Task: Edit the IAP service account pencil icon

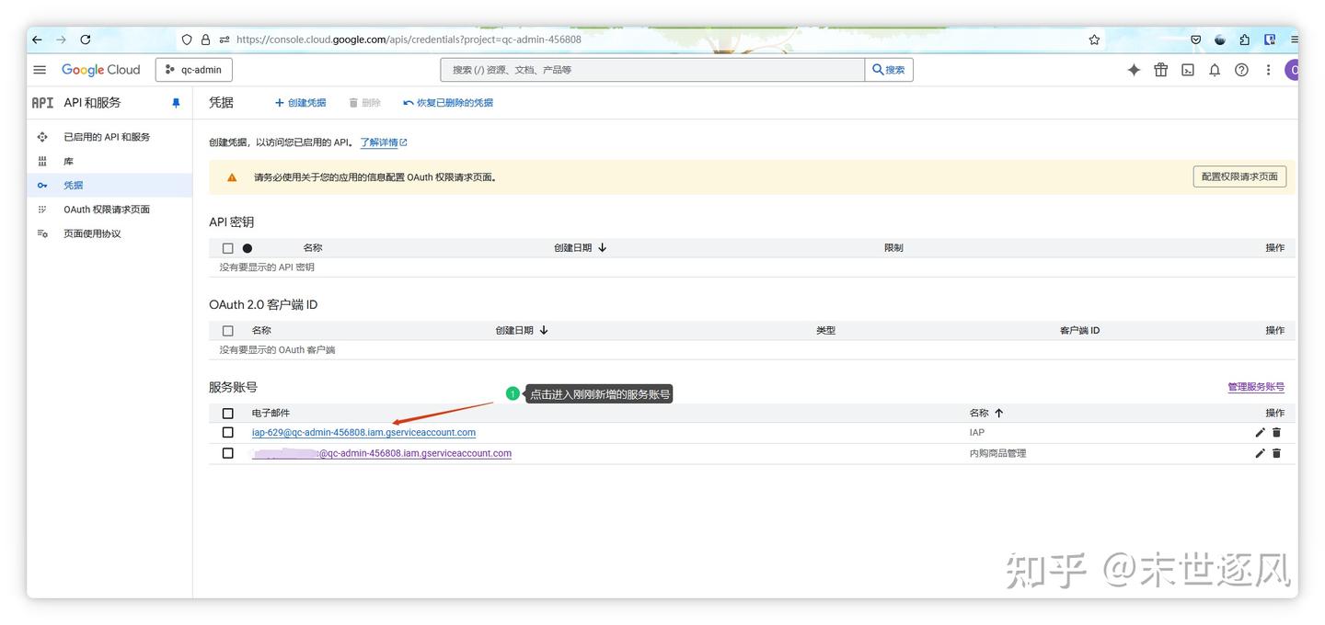Action: pyautogui.click(x=1260, y=432)
